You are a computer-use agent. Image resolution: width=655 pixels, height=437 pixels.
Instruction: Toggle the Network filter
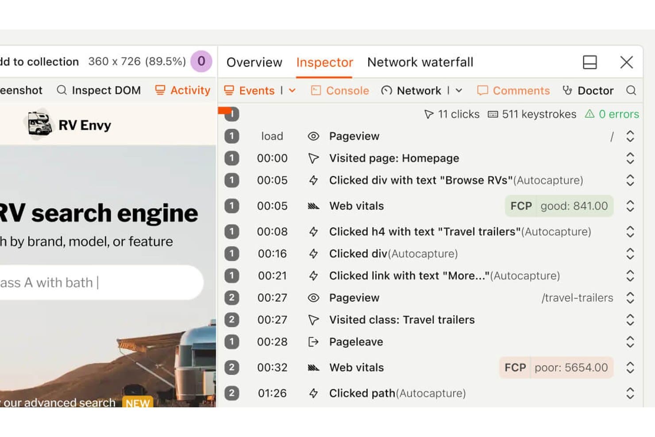coord(411,91)
